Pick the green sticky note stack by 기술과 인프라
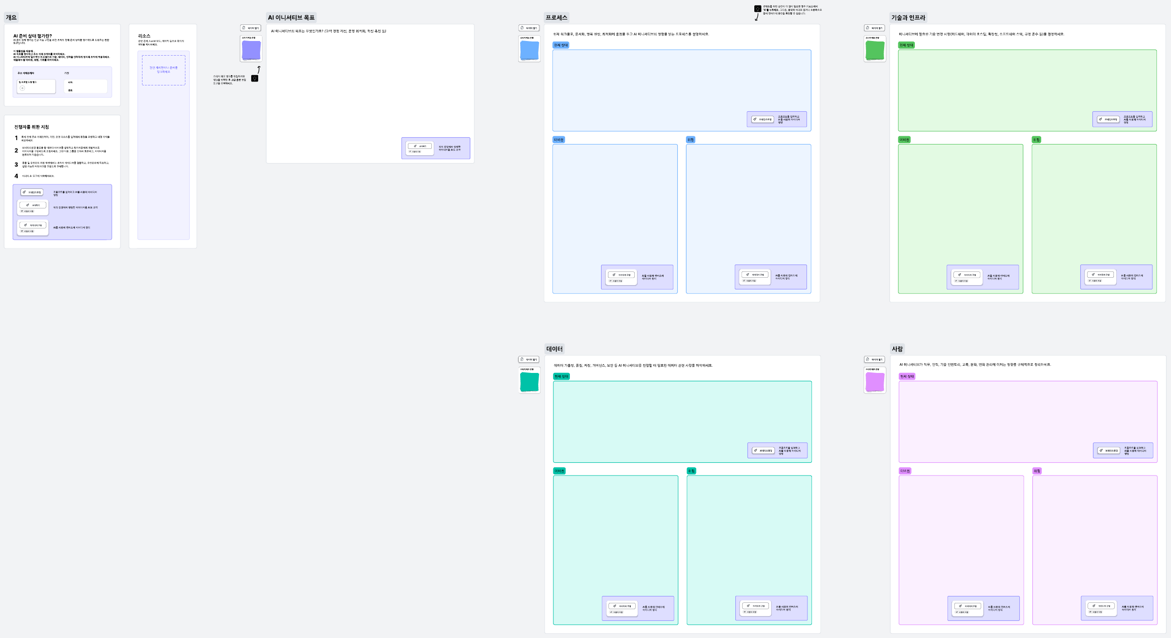This screenshot has height=638, width=1171. [875, 50]
